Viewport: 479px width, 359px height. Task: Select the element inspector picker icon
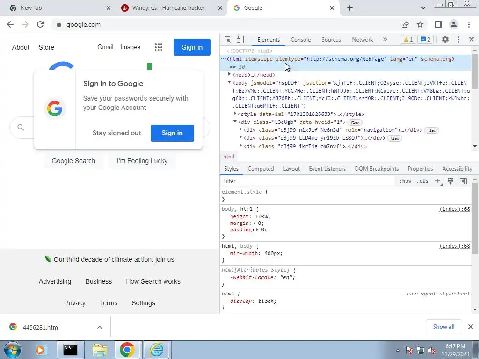tap(227, 39)
